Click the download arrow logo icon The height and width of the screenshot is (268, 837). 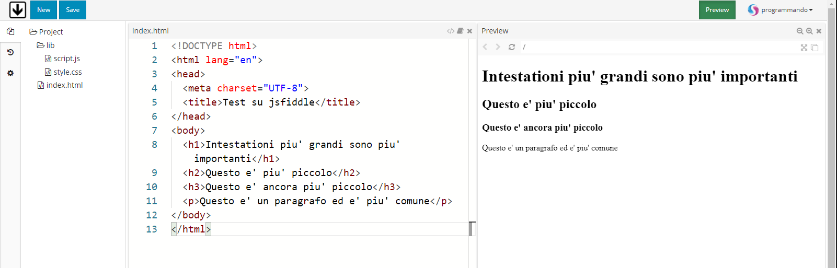point(17,9)
